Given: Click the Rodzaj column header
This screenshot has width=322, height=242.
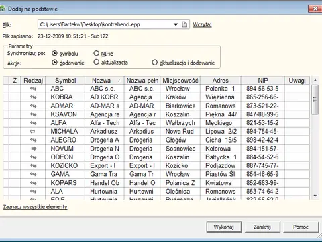Looking at the screenshot, I should tap(33, 81).
